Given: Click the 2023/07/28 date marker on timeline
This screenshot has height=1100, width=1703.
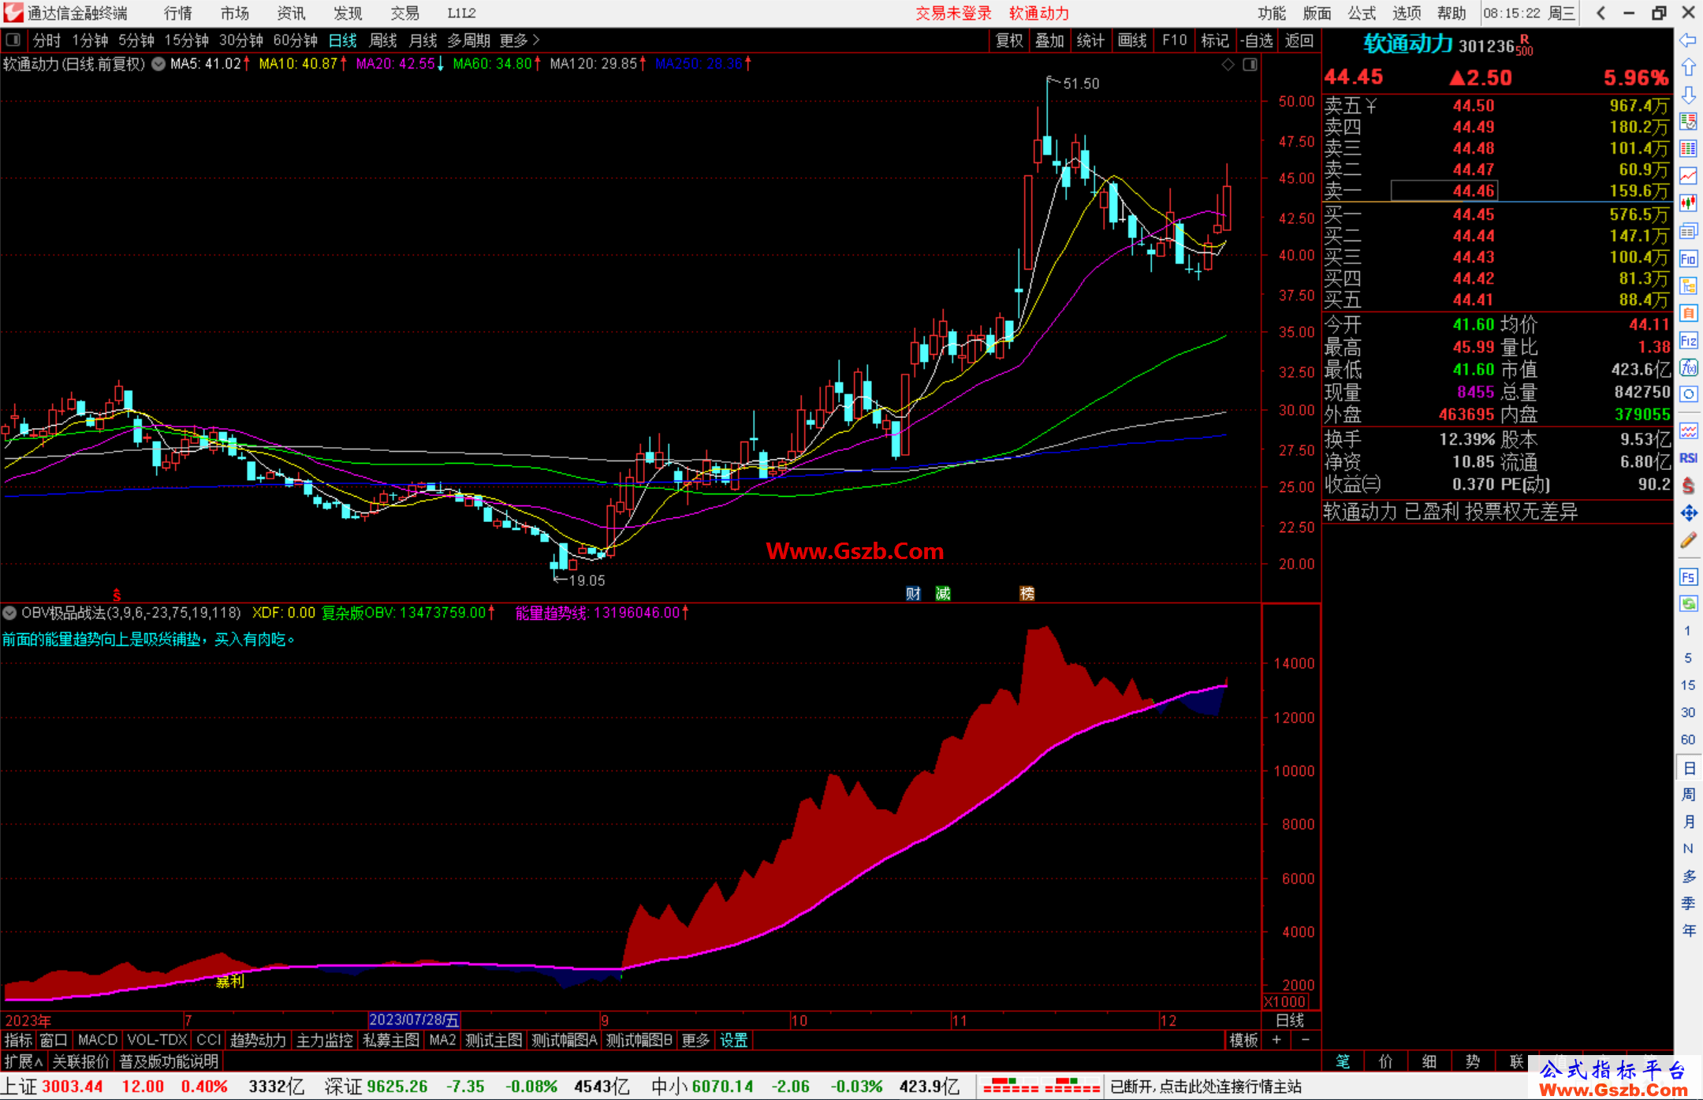Looking at the screenshot, I should click(414, 1020).
